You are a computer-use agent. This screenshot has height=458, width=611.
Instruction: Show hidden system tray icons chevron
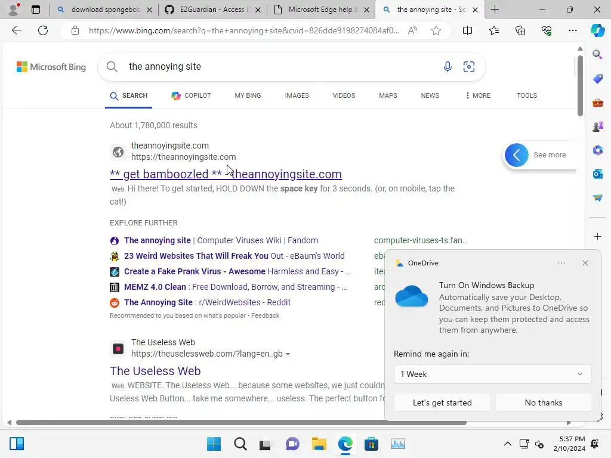coord(507,444)
